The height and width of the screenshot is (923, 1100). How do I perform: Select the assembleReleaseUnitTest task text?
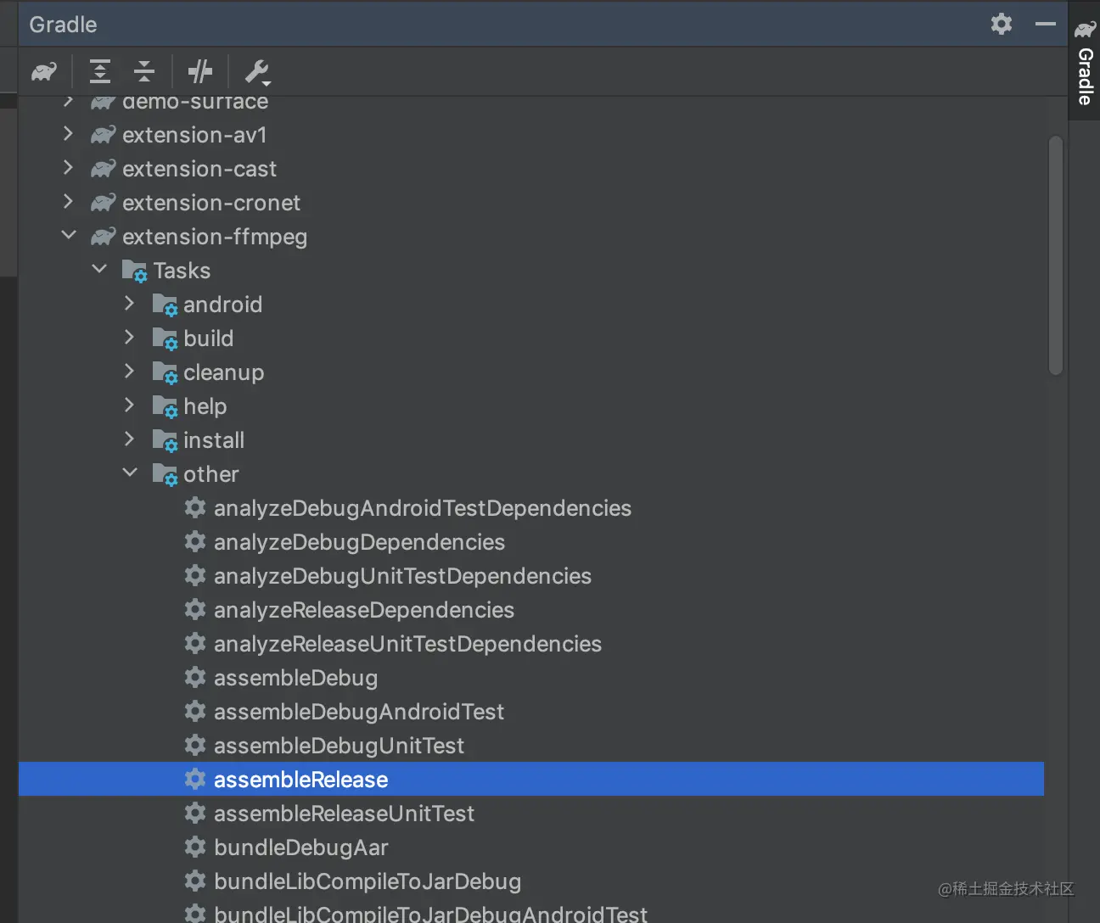(344, 814)
